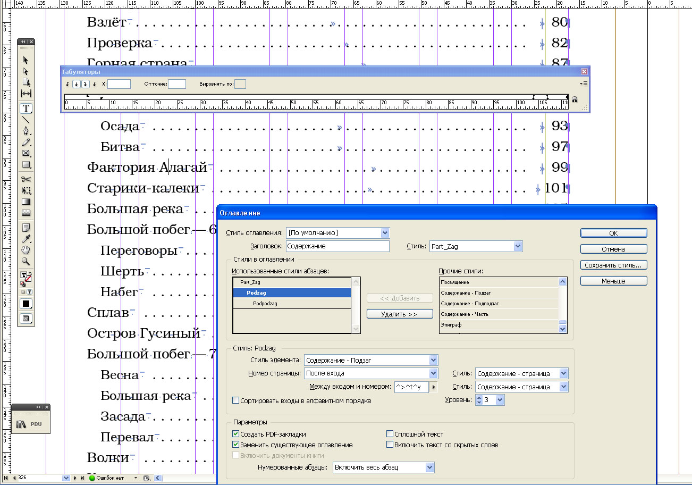Enable 'Сплошной текст' checkbox
This screenshot has width=692, height=485.
390,434
